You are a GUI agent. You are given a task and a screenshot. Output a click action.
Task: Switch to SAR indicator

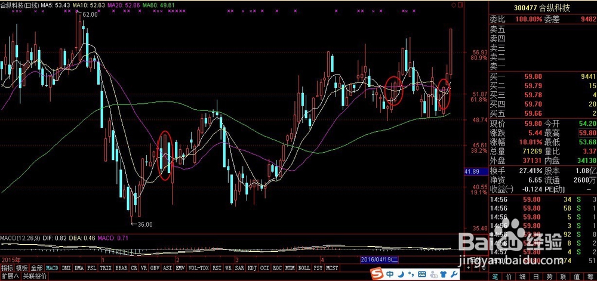coord(240,268)
